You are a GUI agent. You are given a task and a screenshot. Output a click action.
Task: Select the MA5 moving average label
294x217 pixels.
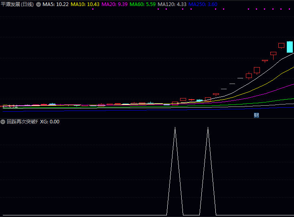(55, 4)
